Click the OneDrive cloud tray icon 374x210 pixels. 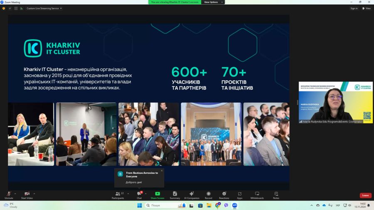tap(324, 205)
